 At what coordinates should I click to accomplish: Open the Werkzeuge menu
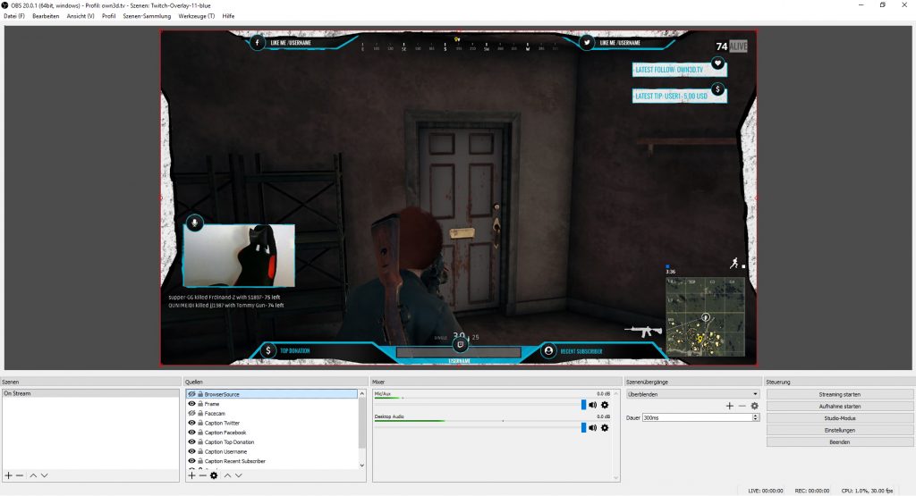point(197,16)
